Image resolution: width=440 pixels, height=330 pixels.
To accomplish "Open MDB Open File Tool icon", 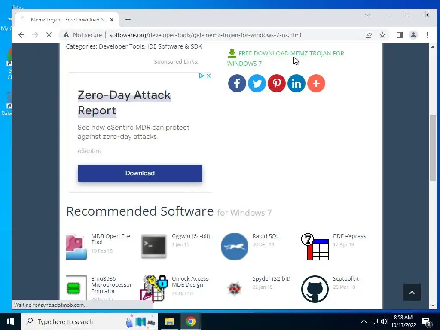I will [x=76, y=247].
